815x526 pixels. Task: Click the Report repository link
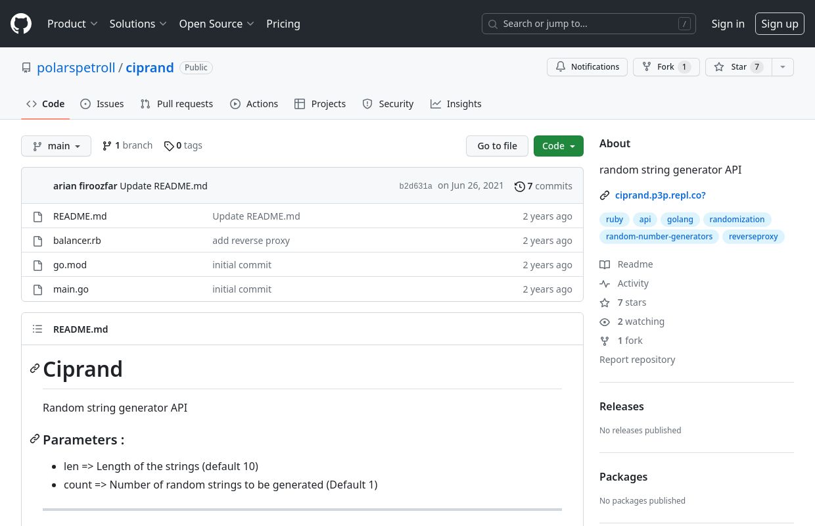click(638, 360)
